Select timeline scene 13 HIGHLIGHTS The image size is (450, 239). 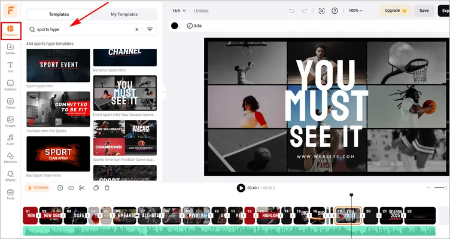pos(268,216)
